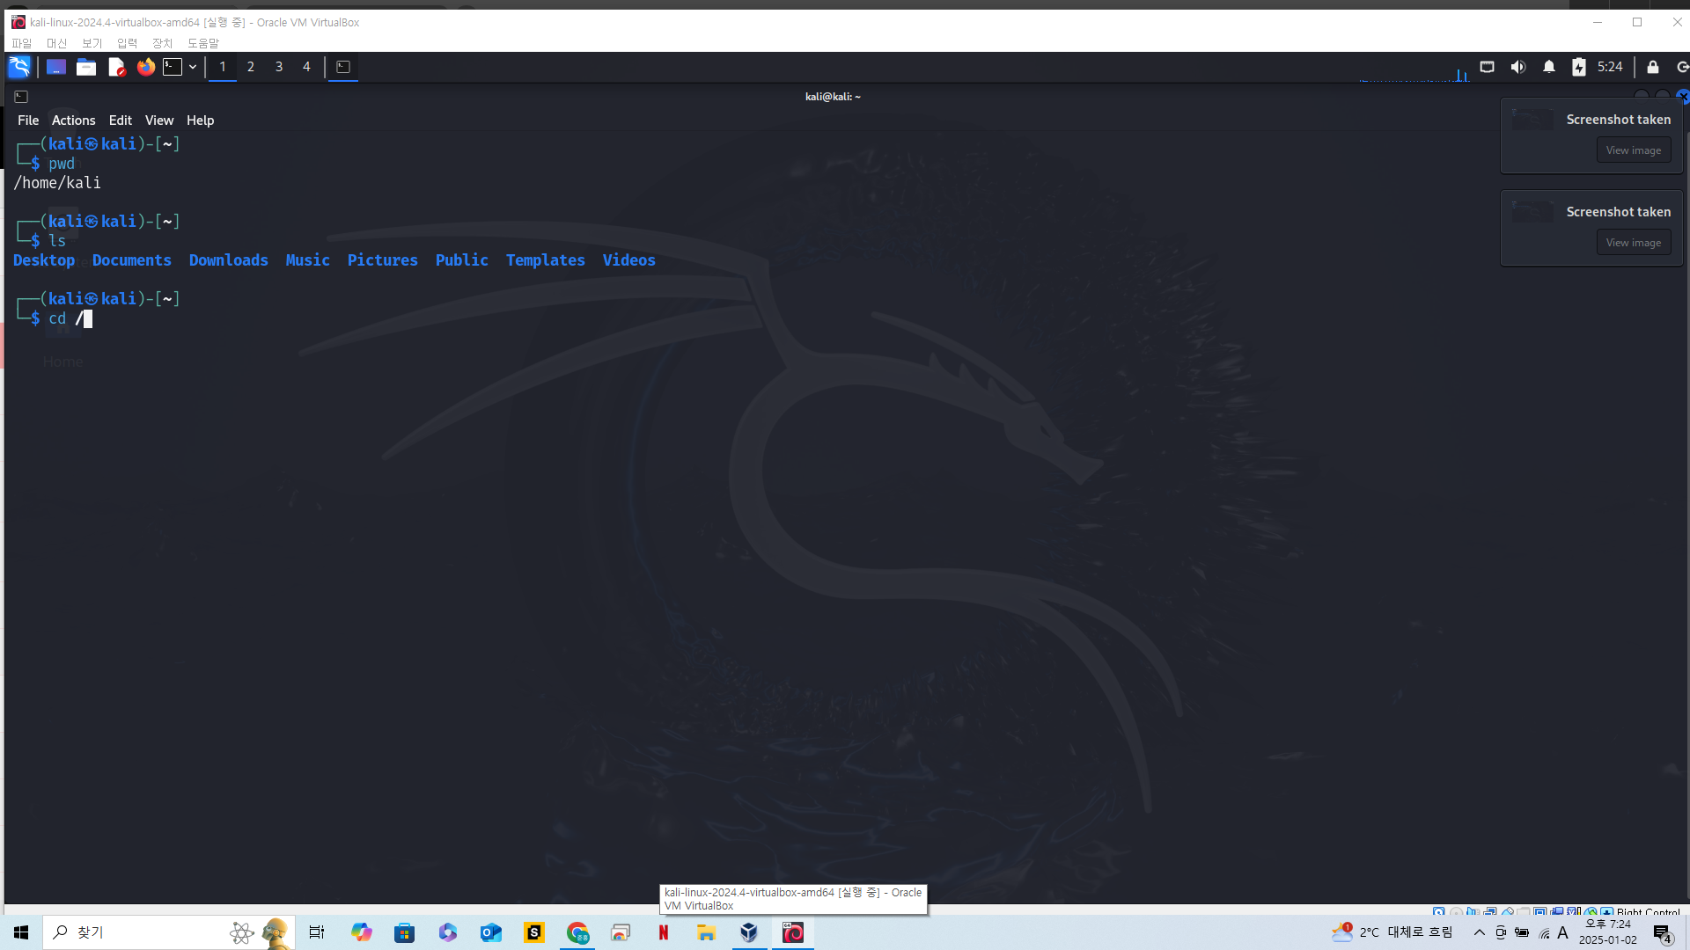Image resolution: width=1690 pixels, height=950 pixels.
Task: Open the Kali applications menu
Action: (19, 67)
